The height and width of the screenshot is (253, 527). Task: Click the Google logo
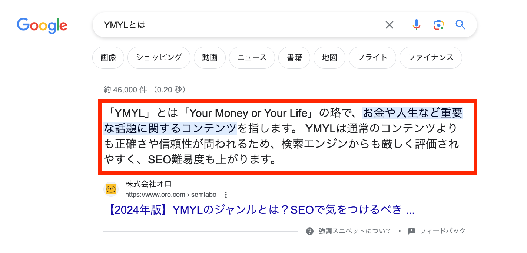click(x=42, y=25)
